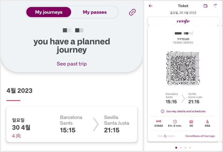This screenshot has width=223, height=152.
Task: Go back using the arrow icon
Action: 151,6
